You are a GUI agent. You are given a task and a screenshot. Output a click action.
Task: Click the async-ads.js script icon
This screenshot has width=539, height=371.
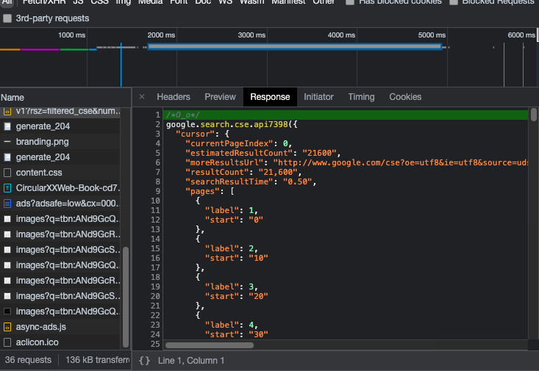[7, 327]
